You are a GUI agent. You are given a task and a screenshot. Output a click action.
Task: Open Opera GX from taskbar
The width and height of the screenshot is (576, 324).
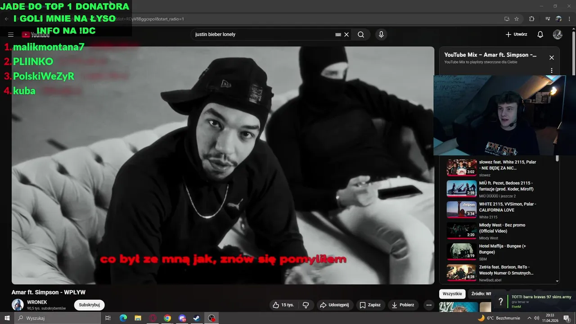coord(153,318)
